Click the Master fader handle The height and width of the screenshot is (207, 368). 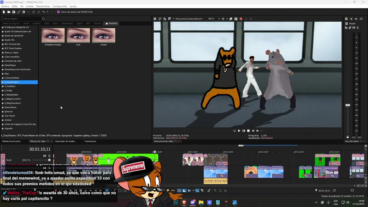click(348, 105)
